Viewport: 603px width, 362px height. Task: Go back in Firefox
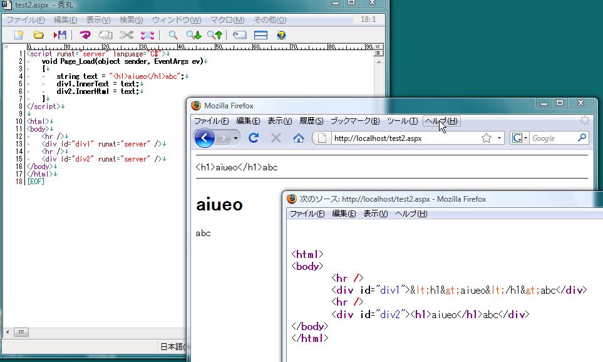pos(205,138)
